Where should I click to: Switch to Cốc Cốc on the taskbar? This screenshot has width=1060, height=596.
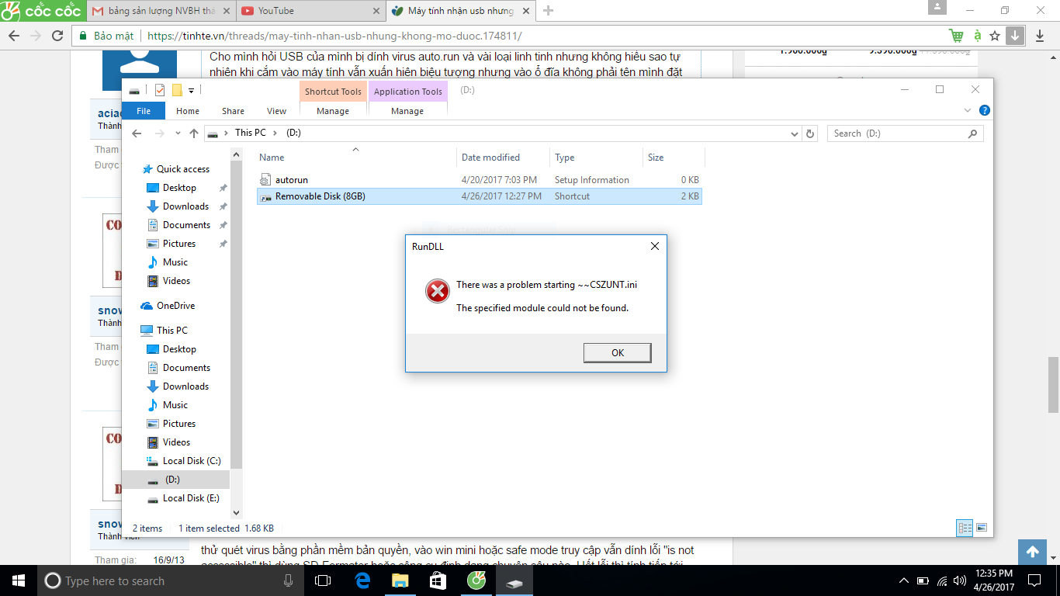click(x=476, y=580)
